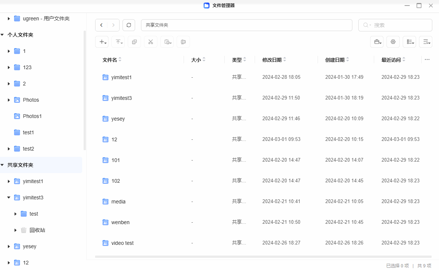The image size is (439, 270).
Task: Open the paste dropdown in toolbar
Action: click(167, 42)
